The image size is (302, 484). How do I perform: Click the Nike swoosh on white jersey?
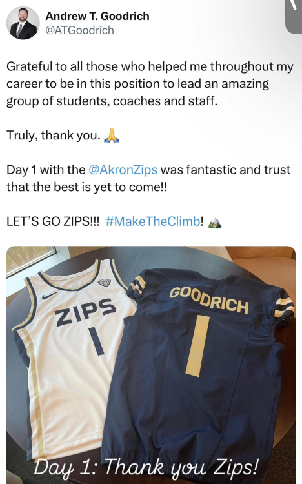[50, 296]
